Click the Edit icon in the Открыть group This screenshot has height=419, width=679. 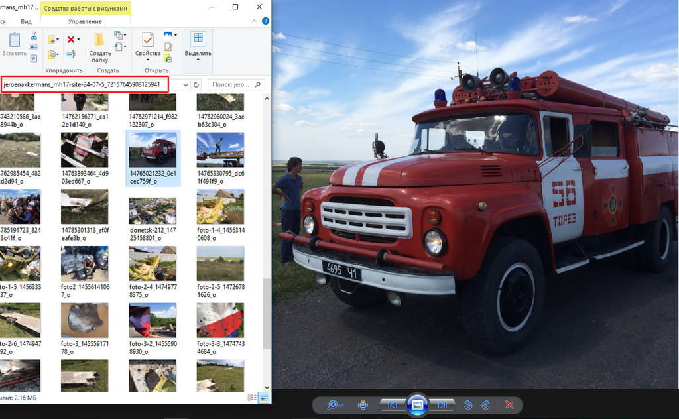tap(168, 47)
